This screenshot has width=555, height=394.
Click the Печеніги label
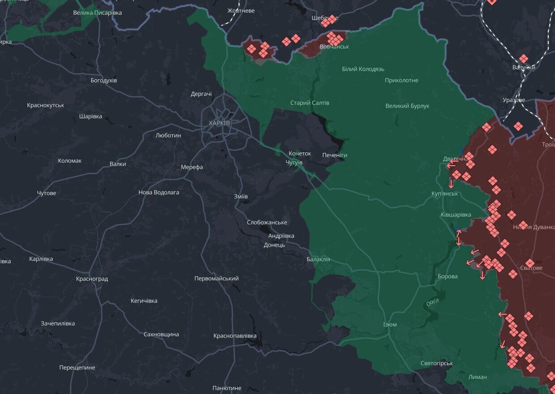tap(334, 155)
